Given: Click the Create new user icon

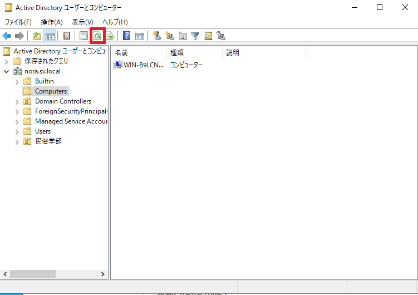Looking at the screenshot, I should pyautogui.click(x=157, y=36).
